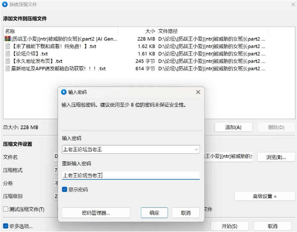This screenshot has width=297, height=232.
Task: Click the 浏览(B)... button
Action: pos(276,157)
